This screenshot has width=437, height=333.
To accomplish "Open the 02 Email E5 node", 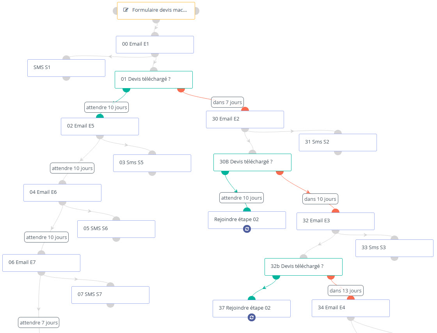I will point(100,127).
